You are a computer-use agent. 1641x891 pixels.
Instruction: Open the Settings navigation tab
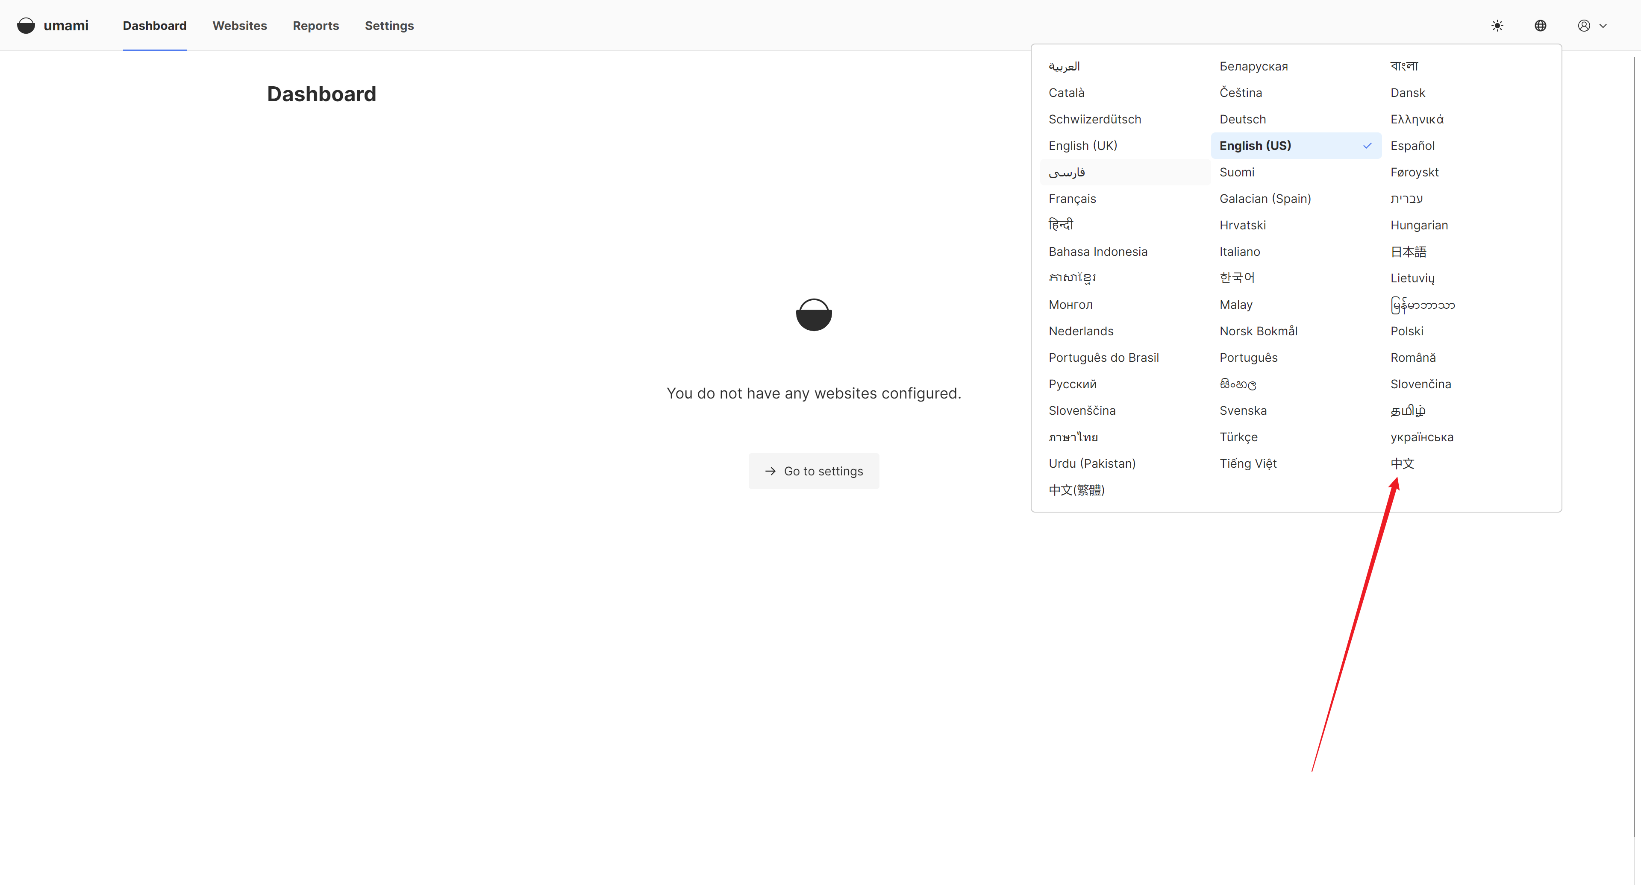[389, 26]
